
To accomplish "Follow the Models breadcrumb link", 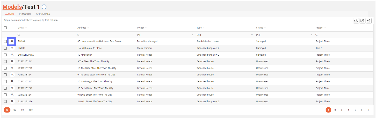I will [x=12, y=7].
